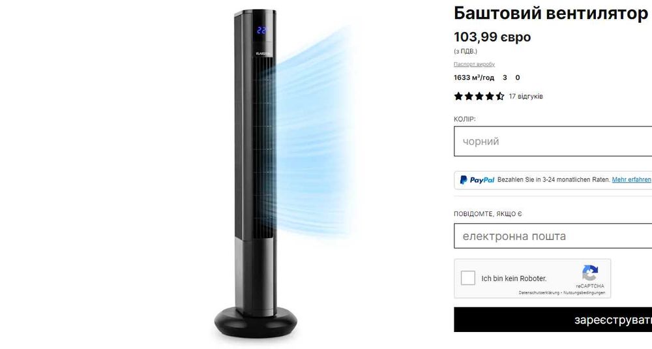Focus the 'електронна пошта' email field

tap(553, 236)
